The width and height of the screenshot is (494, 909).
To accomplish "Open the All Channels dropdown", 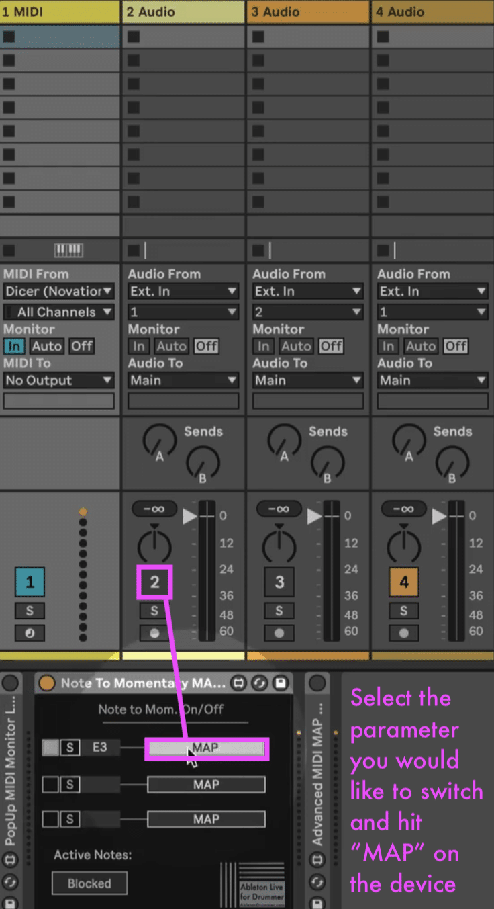I will point(58,312).
